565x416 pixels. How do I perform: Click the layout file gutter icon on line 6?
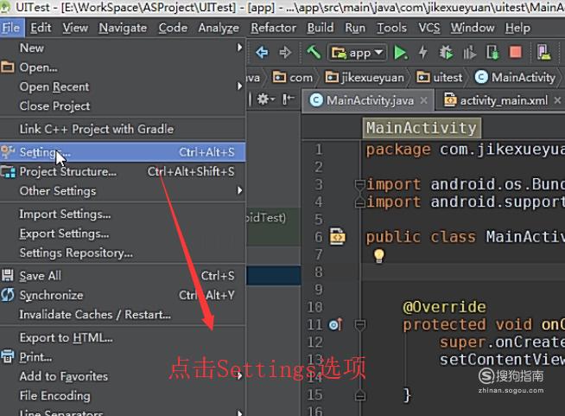pyautogui.click(x=337, y=236)
